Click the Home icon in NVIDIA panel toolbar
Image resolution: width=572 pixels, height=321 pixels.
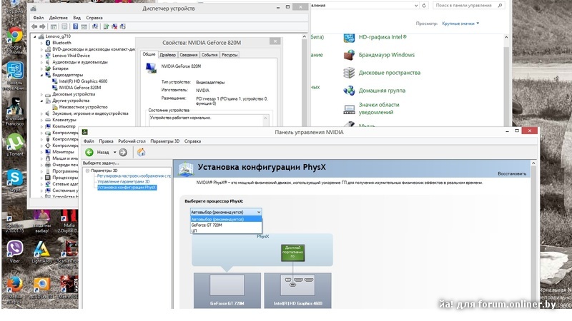click(x=141, y=152)
